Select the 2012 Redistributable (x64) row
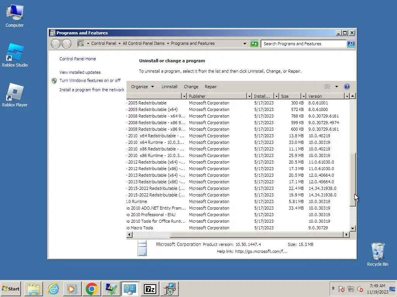397x297 pixels. pyautogui.click(x=238, y=162)
